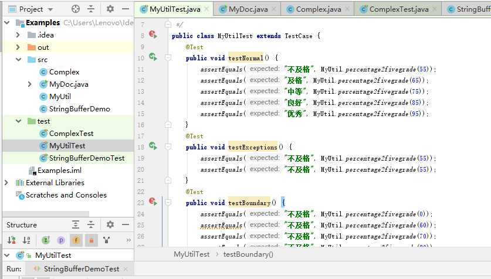Click the locate/select opened file icon in Project panel

click(75, 9)
